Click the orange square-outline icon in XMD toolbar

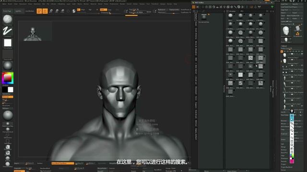pos(251,7)
